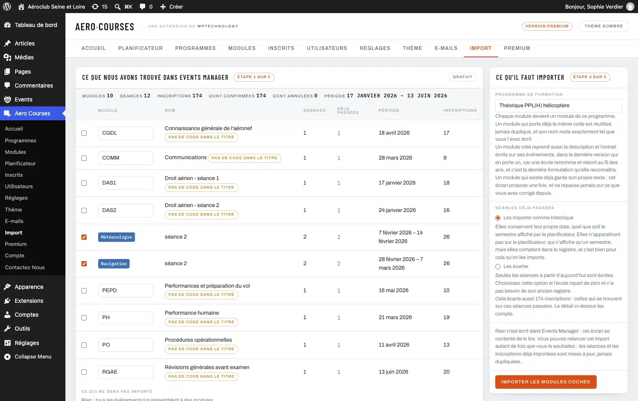
Task: Open Compte sidebar submenu link
Action: [x=15, y=255]
